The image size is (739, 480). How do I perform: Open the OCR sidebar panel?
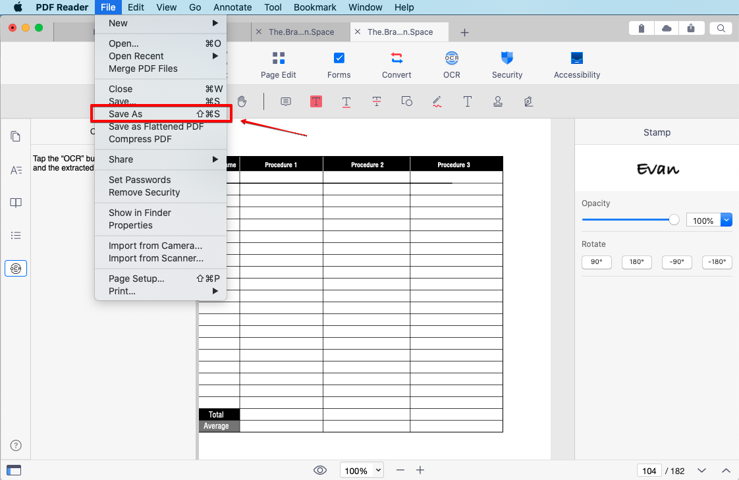16,269
